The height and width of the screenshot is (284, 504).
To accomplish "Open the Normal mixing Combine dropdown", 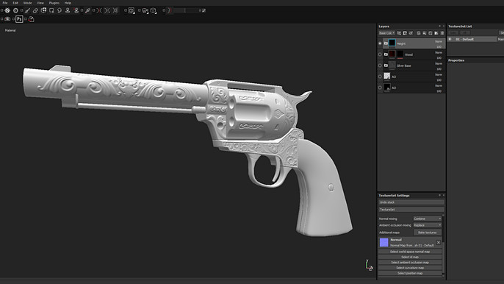I will pos(427,219).
